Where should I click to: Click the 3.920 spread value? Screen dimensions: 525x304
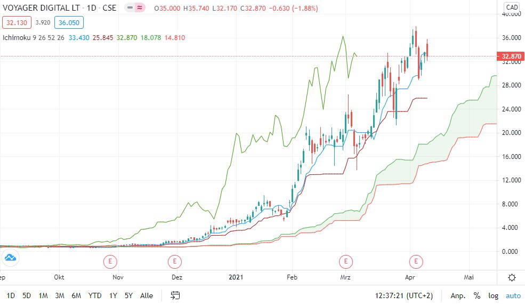(43, 23)
